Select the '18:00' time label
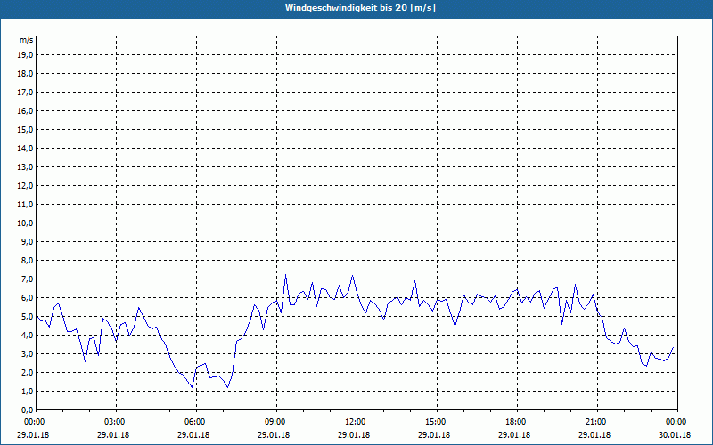 (517, 422)
